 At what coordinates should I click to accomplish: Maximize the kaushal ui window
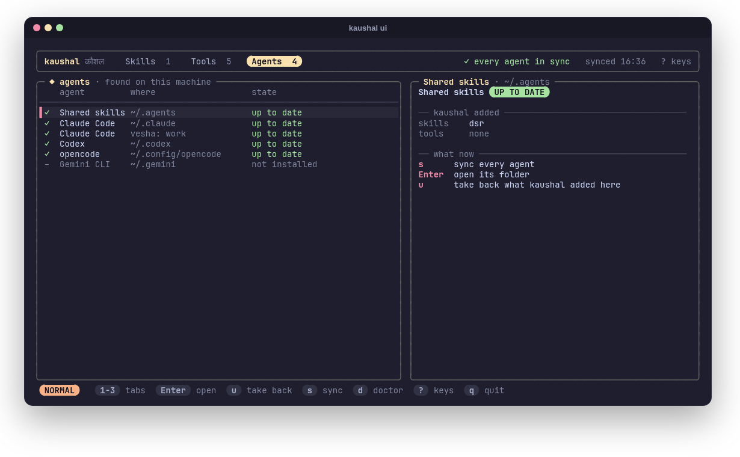60,28
